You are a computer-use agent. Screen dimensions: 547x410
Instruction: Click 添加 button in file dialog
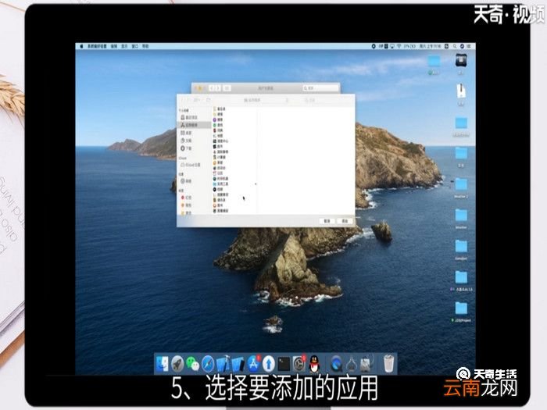[x=345, y=221]
